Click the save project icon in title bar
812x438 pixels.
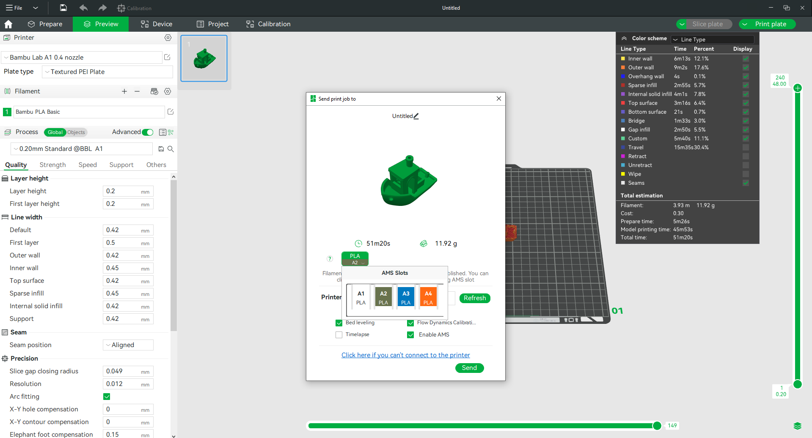63,8
